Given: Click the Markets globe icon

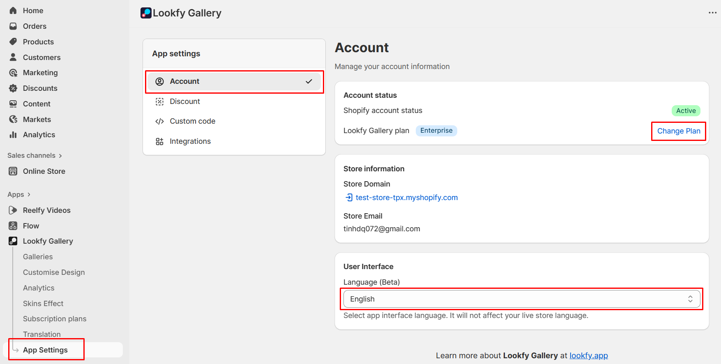Looking at the screenshot, I should [13, 120].
